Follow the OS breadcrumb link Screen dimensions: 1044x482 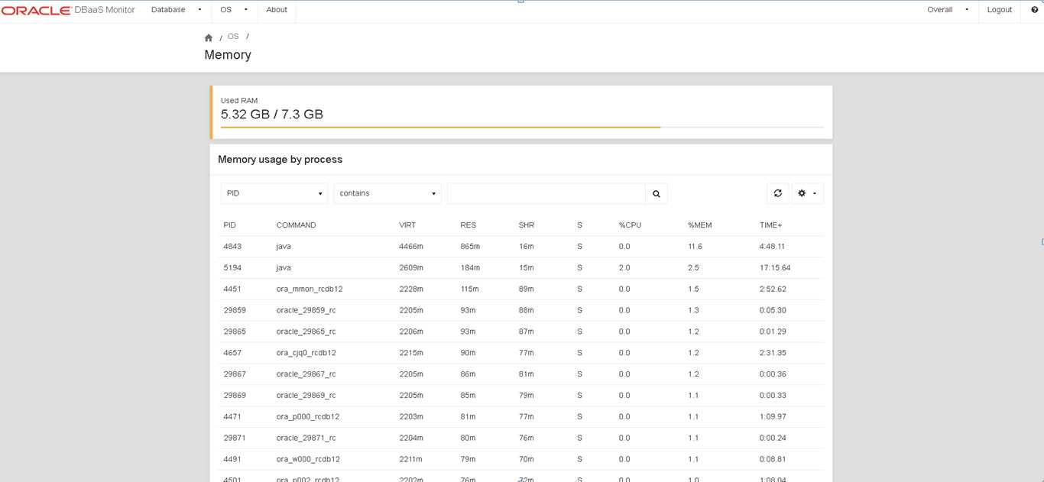232,35
